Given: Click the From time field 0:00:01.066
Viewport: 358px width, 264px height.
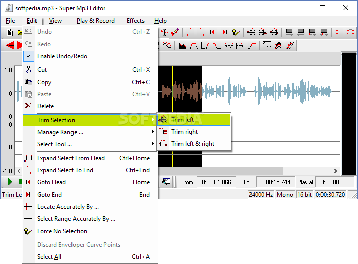Looking at the screenshot, I should coord(217,182).
